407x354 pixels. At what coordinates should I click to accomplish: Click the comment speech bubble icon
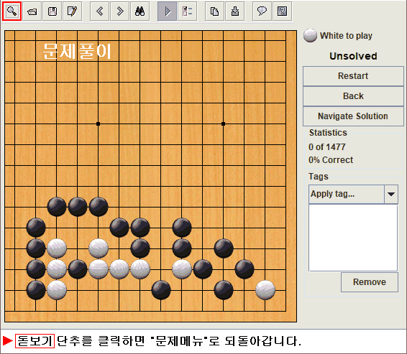(262, 11)
